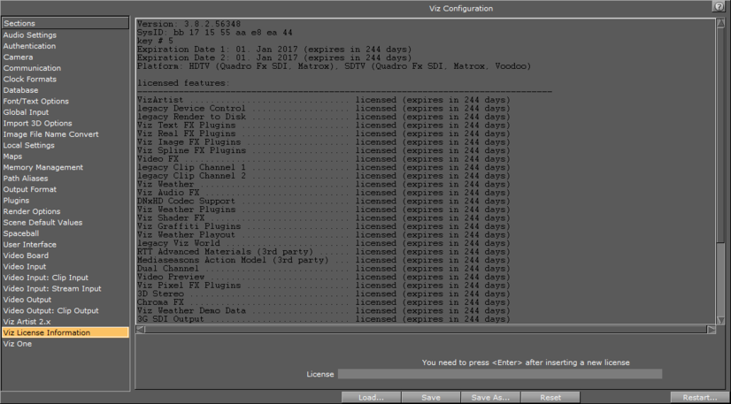The image size is (731, 404).
Task: Click the Video Preview license row
Action: pos(324,277)
